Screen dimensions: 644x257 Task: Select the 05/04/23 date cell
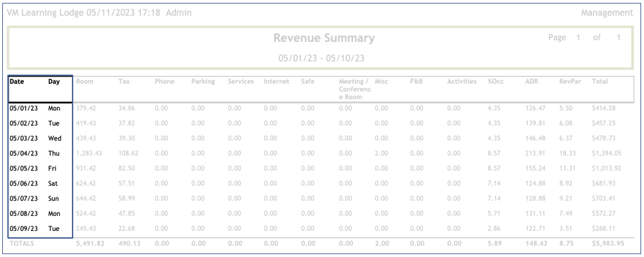coord(23,153)
